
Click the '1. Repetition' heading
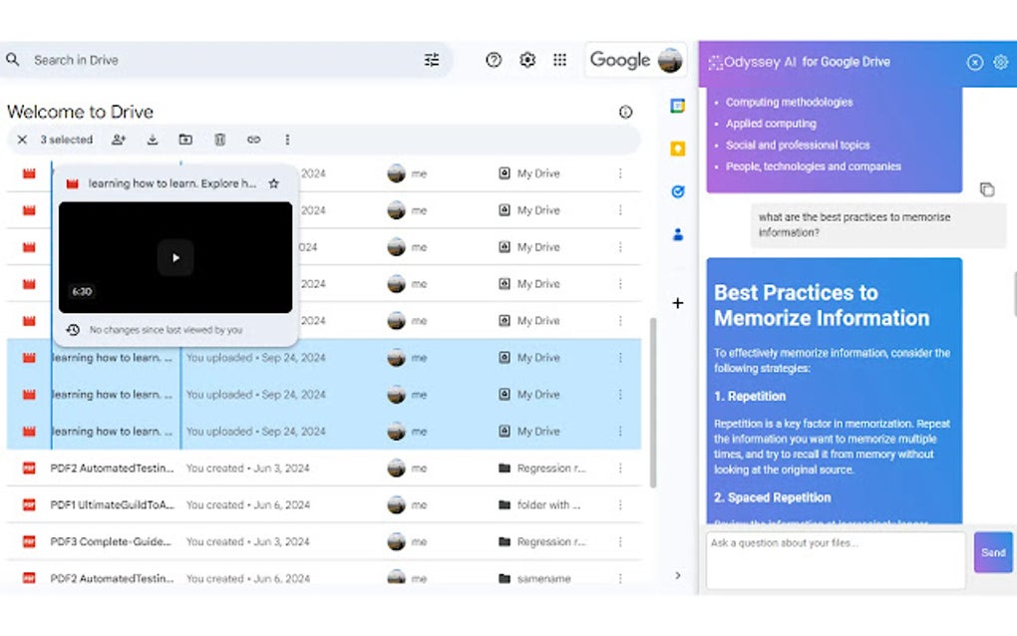(750, 396)
